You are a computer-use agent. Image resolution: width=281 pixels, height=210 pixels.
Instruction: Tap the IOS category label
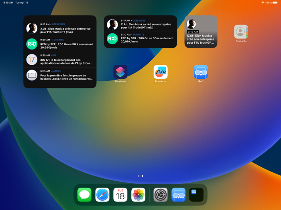pyautogui.click(x=54, y=55)
